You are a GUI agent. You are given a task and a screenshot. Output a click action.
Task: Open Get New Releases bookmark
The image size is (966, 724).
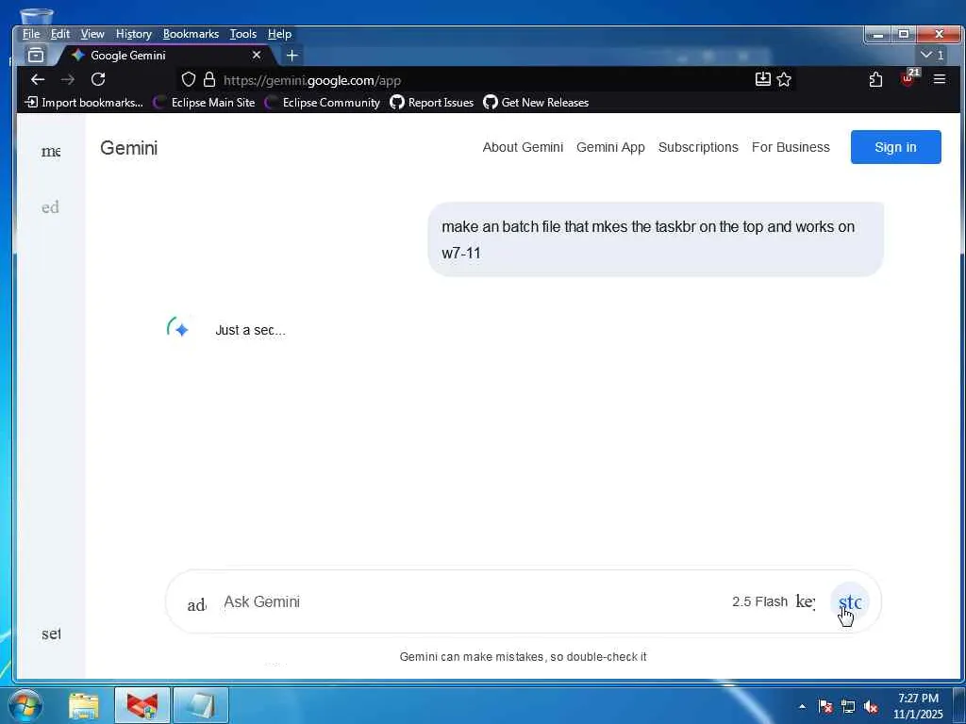coord(536,102)
